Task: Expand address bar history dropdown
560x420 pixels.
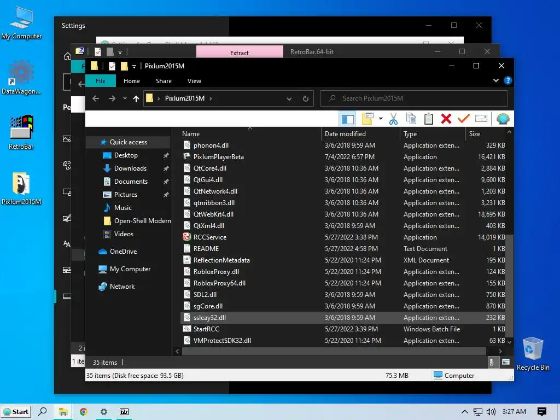Action: point(289,99)
